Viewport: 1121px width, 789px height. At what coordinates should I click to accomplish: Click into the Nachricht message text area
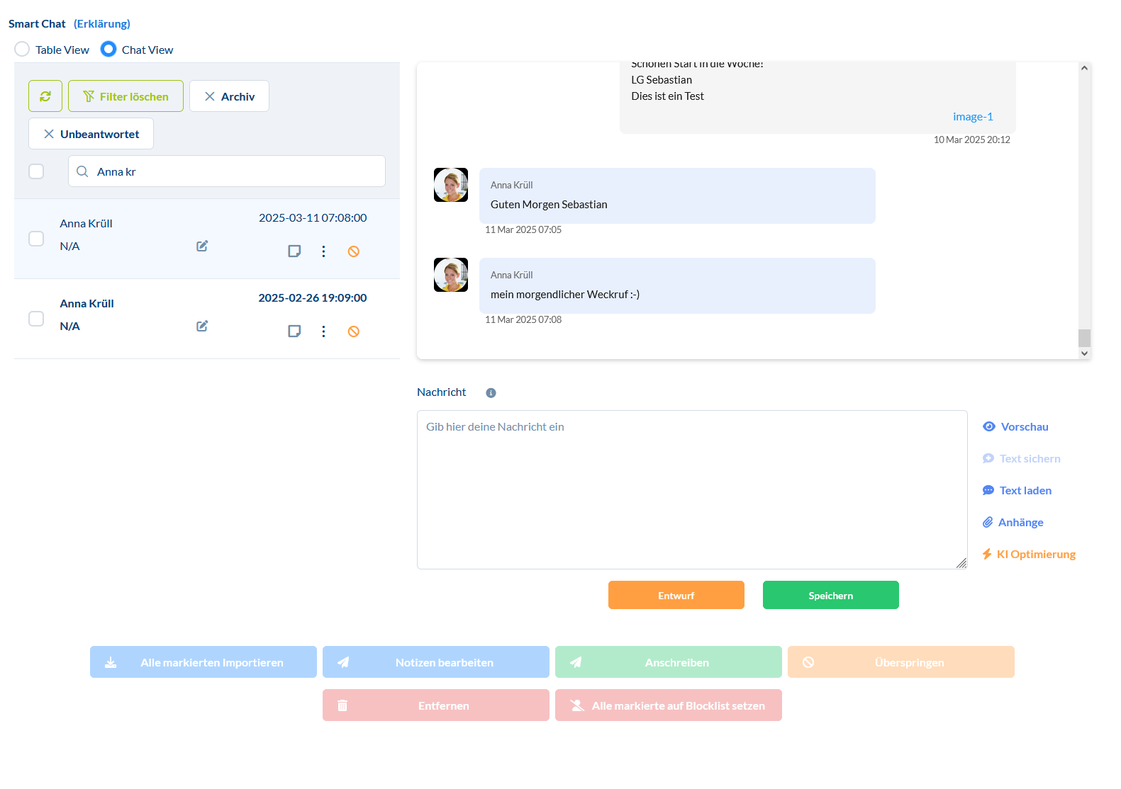click(x=691, y=489)
